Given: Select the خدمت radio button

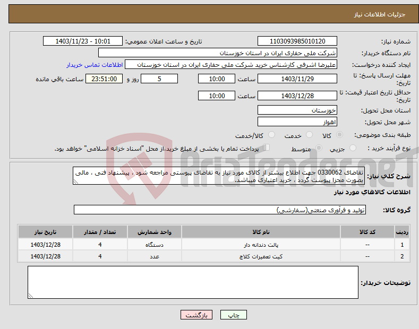Looking at the screenshot, I should pos(309,135).
